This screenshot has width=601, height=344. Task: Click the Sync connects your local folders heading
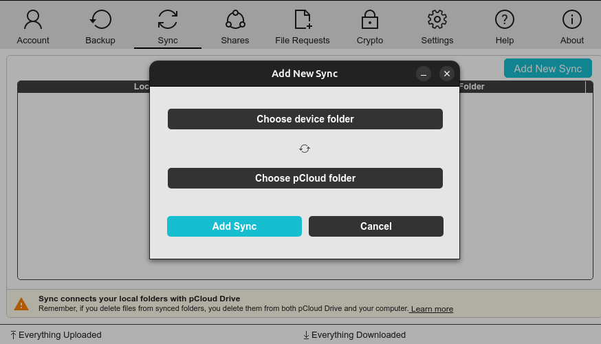coord(139,299)
